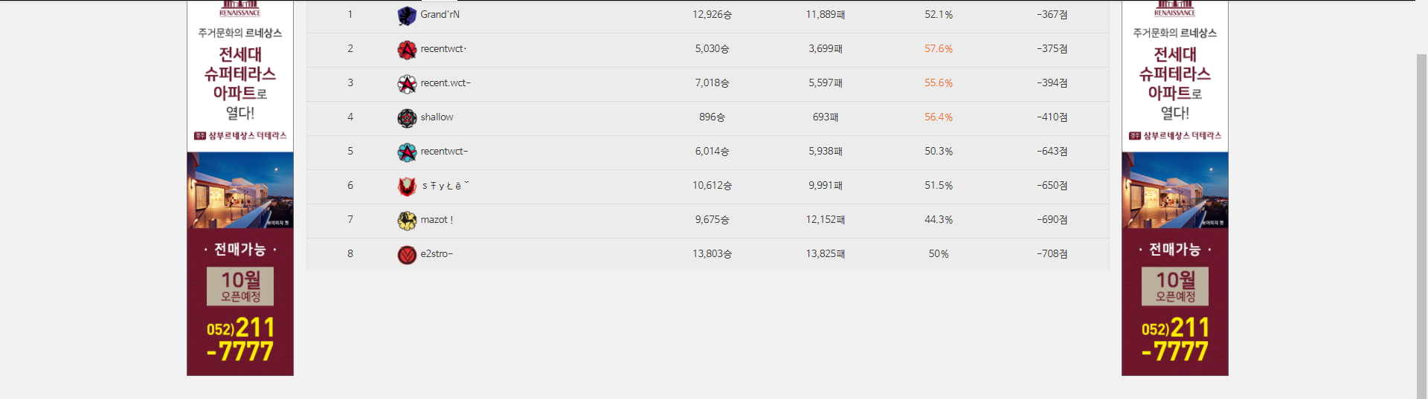Open rank 2 player name recentwct·
Viewport: 1428px width, 399px height.
tap(443, 49)
